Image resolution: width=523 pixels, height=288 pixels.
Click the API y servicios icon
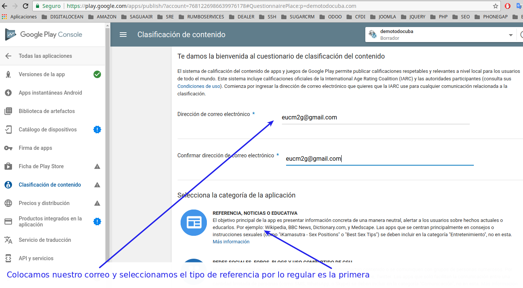tap(8, 258)
